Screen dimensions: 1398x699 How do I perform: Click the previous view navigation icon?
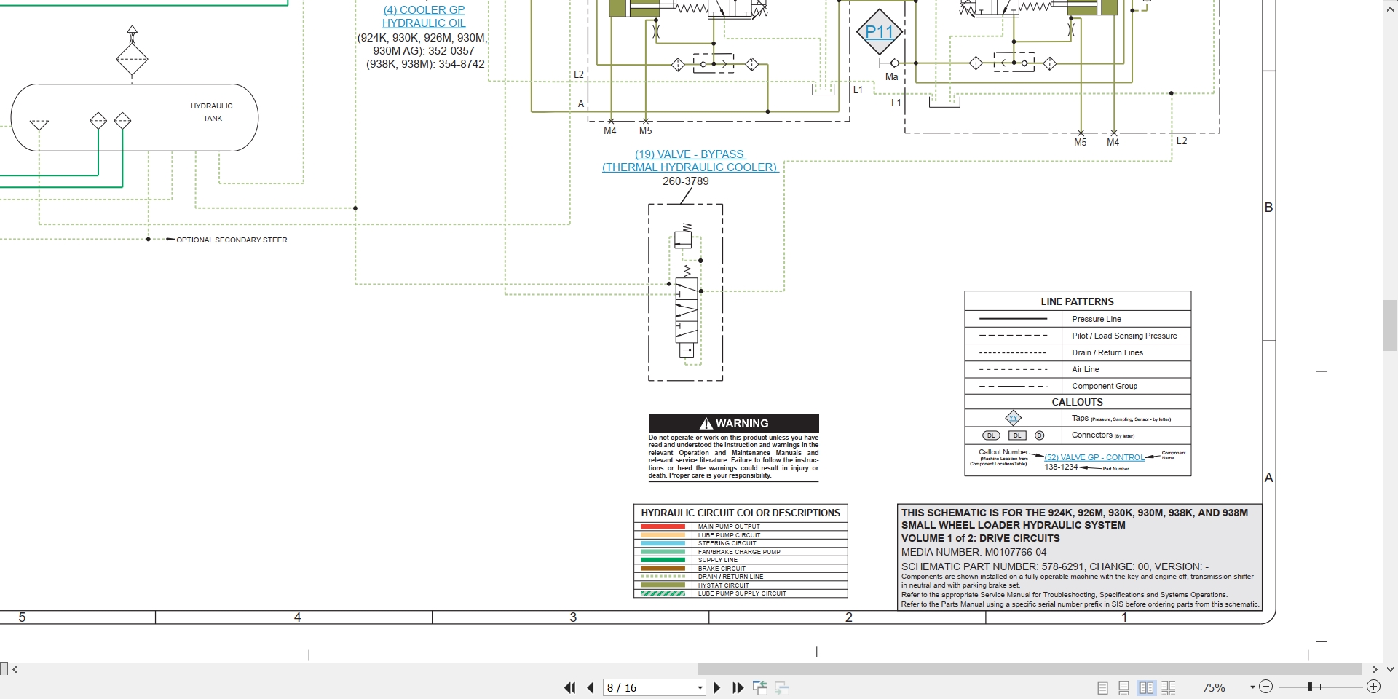[x=760, y=687]
